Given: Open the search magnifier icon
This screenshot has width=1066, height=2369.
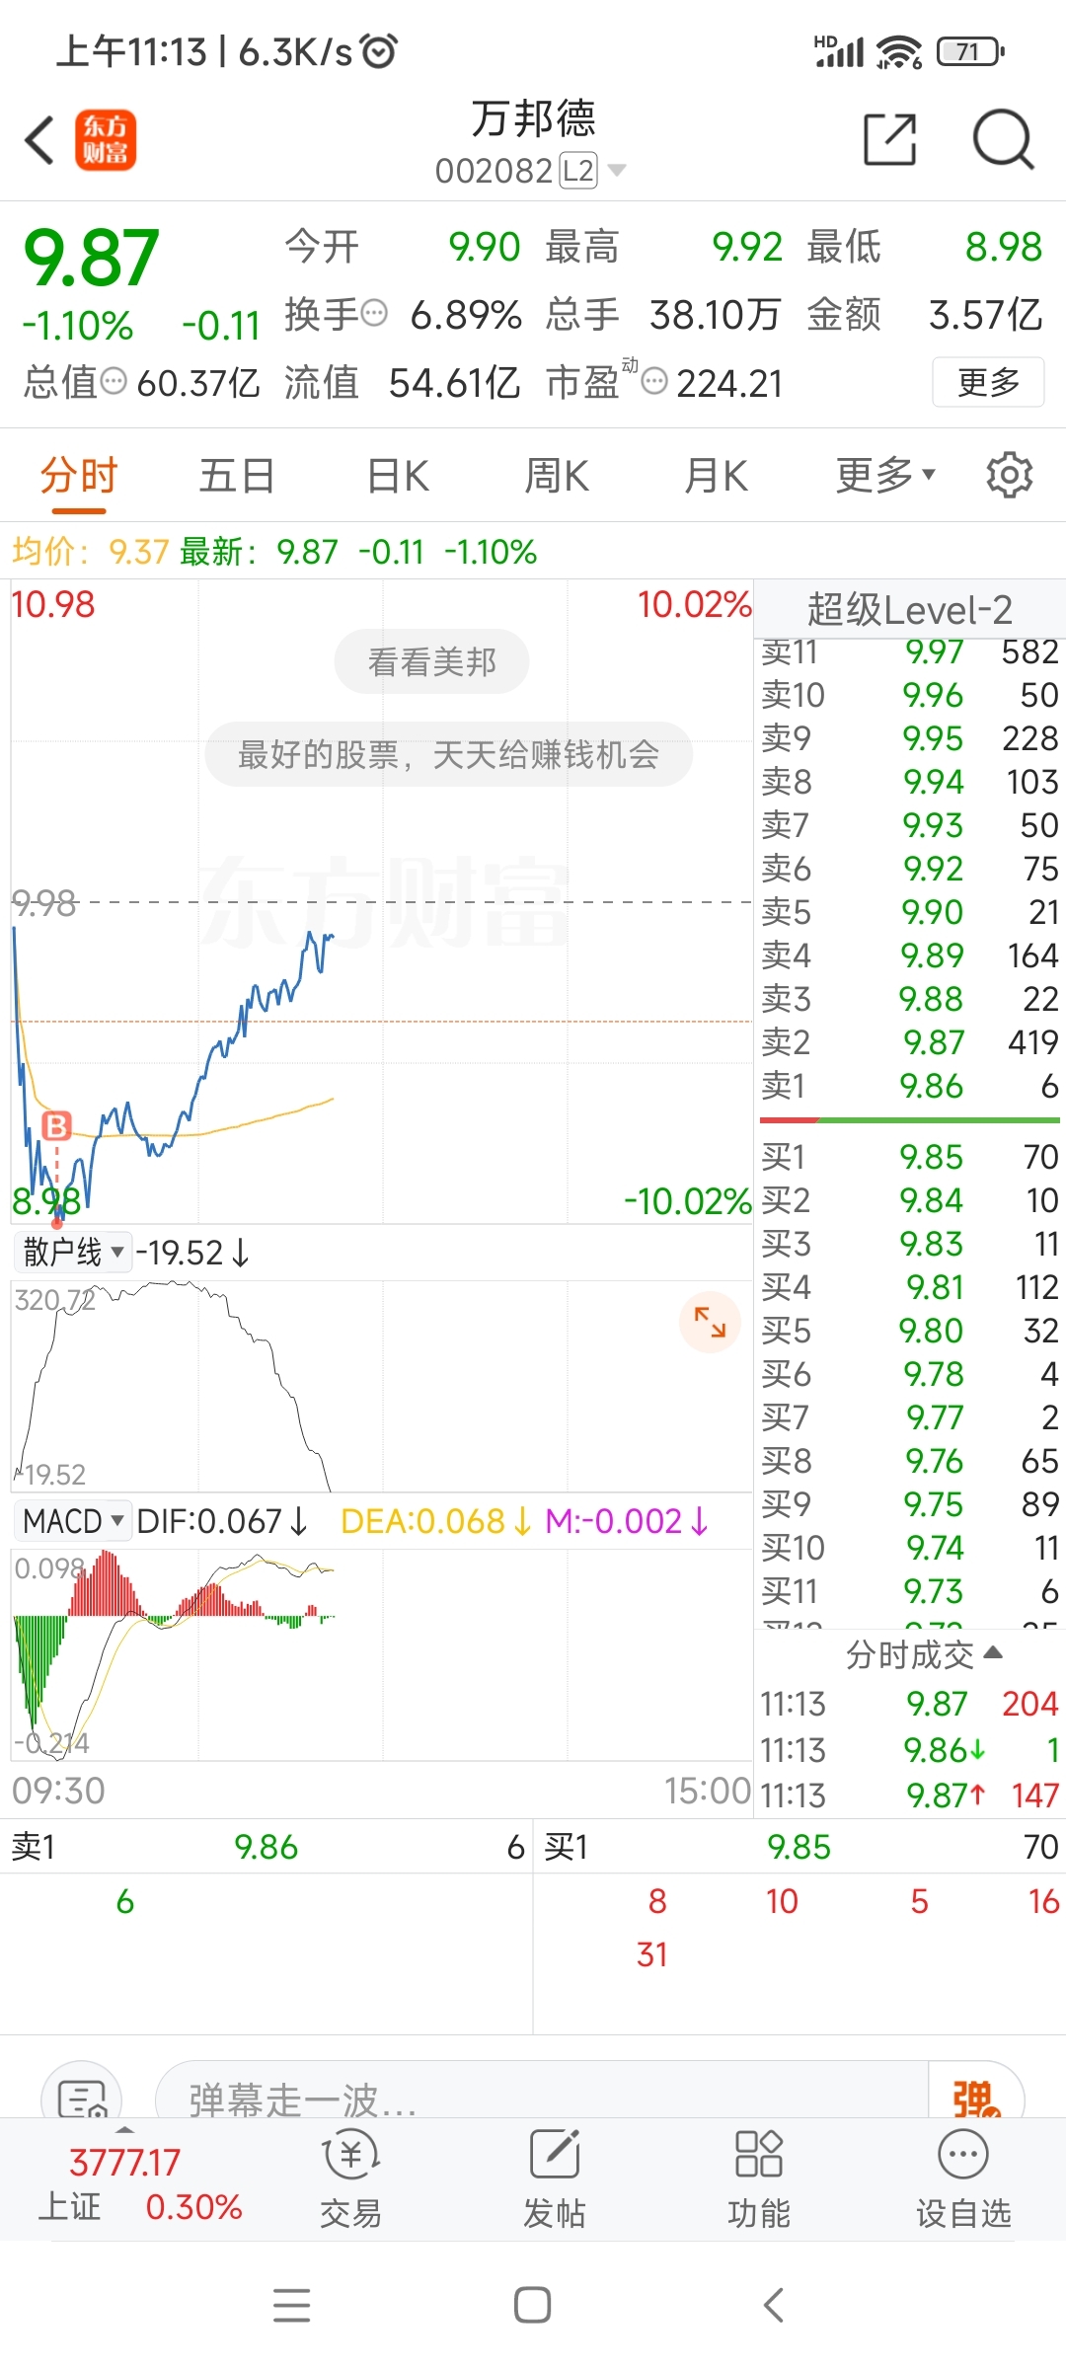Looking at the screenshot, I should click(x=1003, y=139).
